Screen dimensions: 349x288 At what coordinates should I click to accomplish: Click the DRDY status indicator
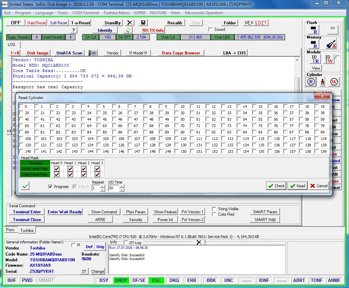tap(121, 280)
